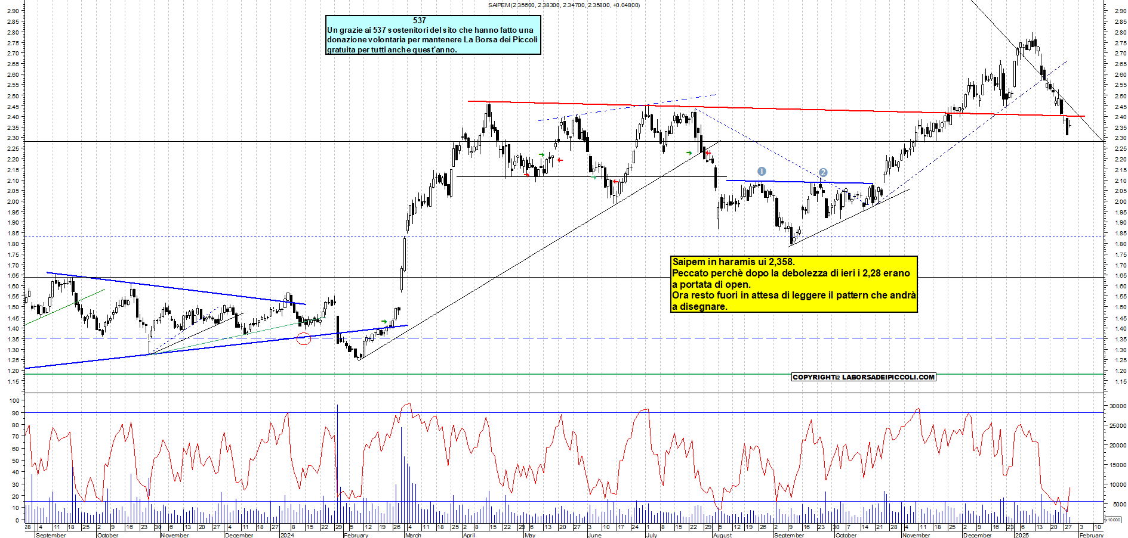Click 'Un grazie ai 537 sostenitori' line
1128x538 pixels.
pos(430,30)
